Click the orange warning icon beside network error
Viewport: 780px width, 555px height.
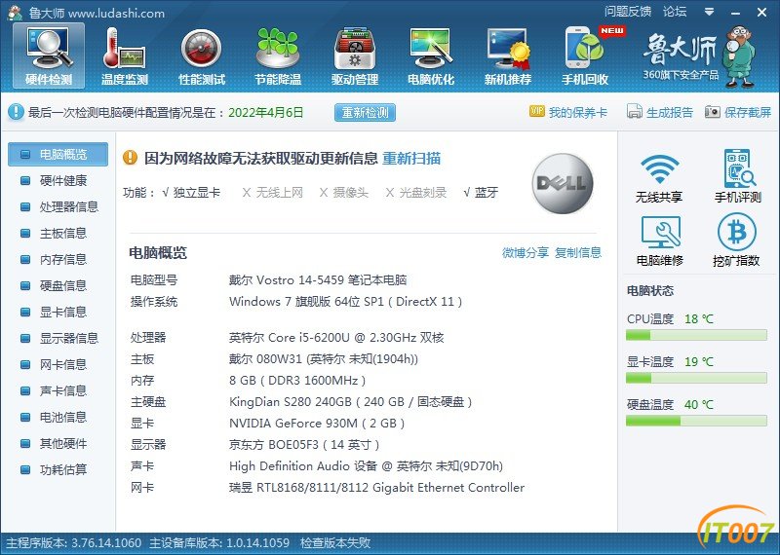130,158
